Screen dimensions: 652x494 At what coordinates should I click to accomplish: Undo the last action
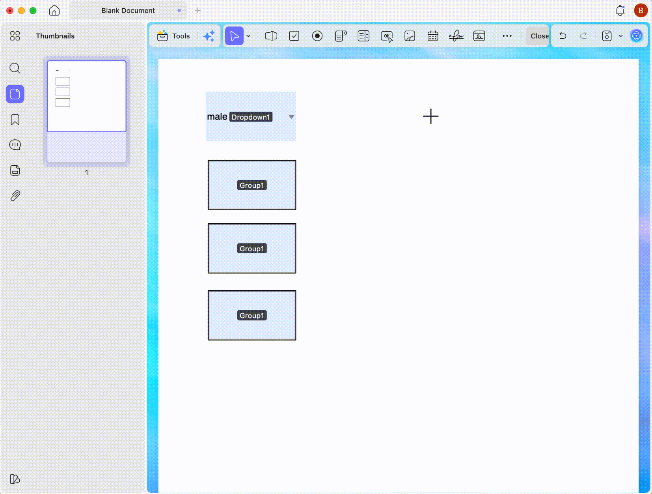point(563,36)
